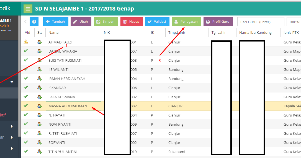Click the Simpan save button

click(x=106, y=22)
